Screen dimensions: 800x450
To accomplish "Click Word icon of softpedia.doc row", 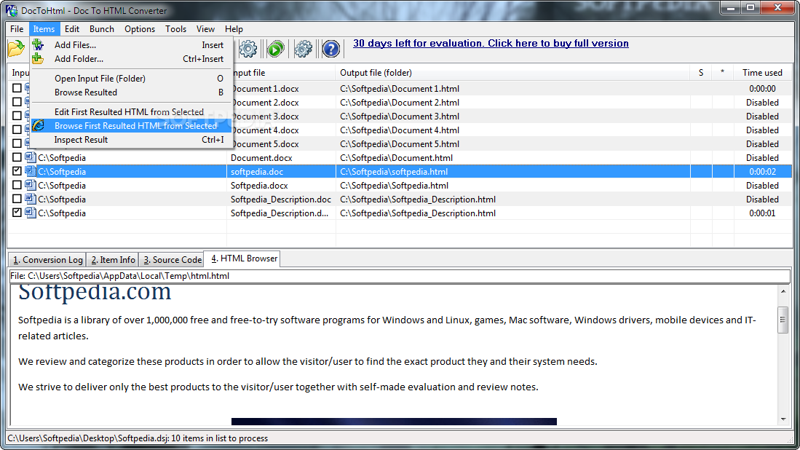I will pos(31,171).
